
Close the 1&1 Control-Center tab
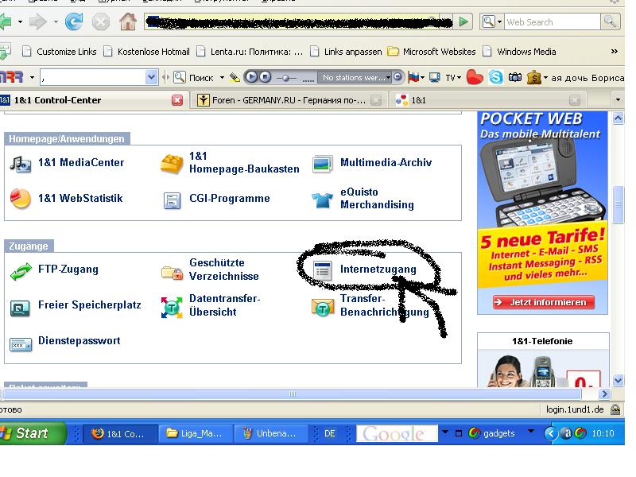click(177, 100)
